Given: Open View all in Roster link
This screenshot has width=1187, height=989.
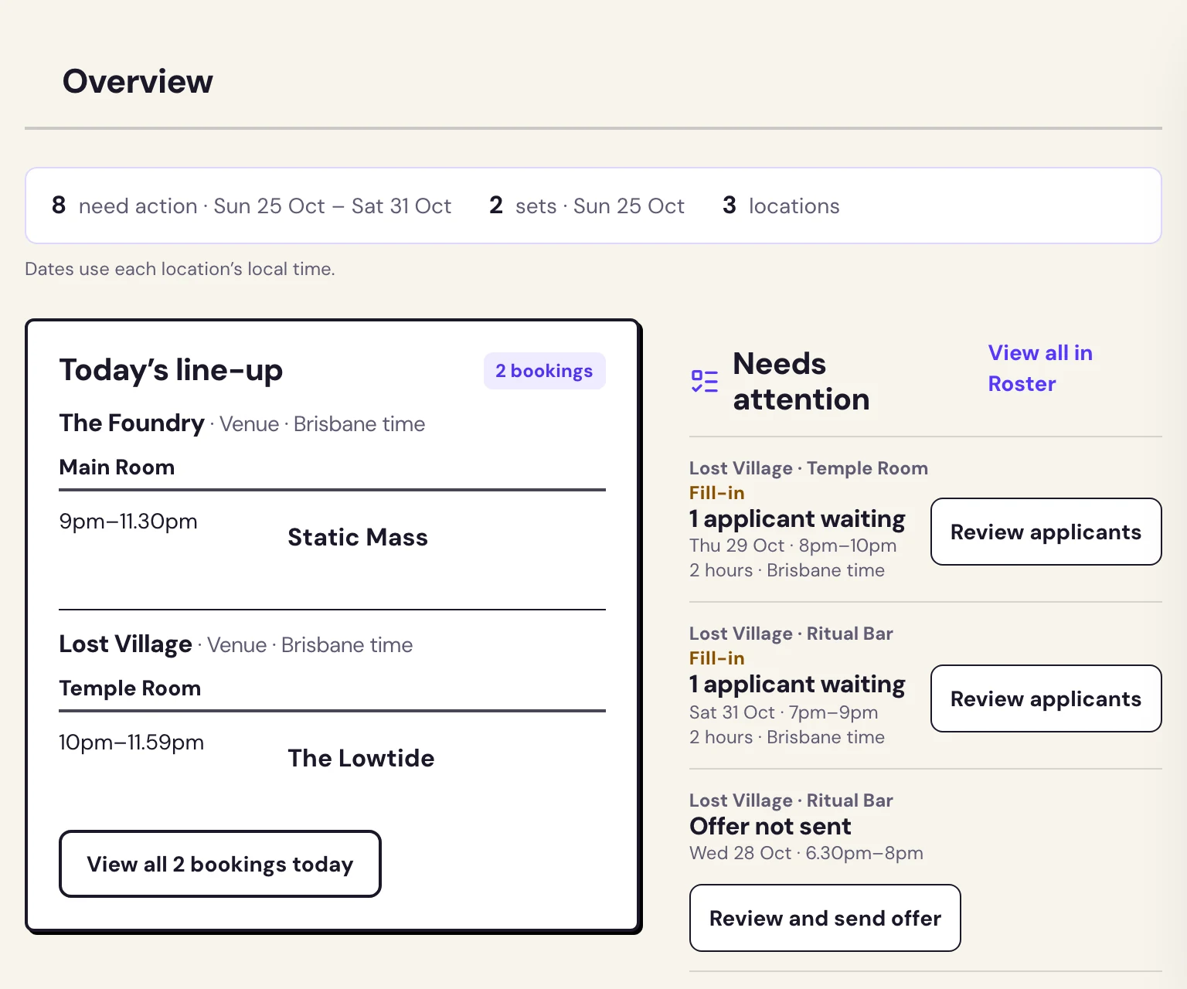Looking at the screenshot, I should click(1040, 369).
